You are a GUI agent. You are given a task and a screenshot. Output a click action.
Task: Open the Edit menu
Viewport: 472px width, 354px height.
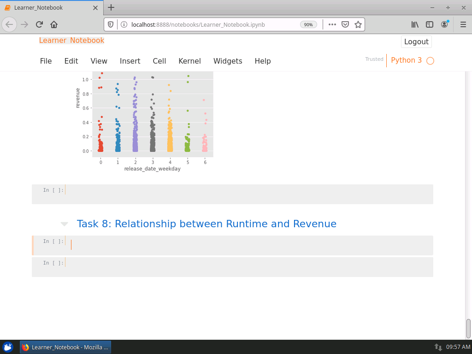[71, 61]
